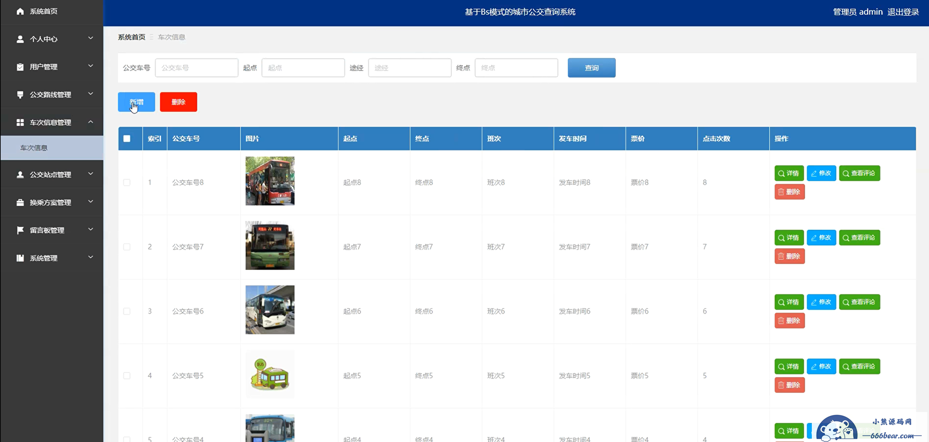Open 详情 for 公交车号6

point(789,302)
